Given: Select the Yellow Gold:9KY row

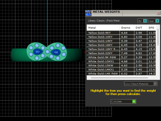Looking at the screenshot, I should [x=121, y=33].
